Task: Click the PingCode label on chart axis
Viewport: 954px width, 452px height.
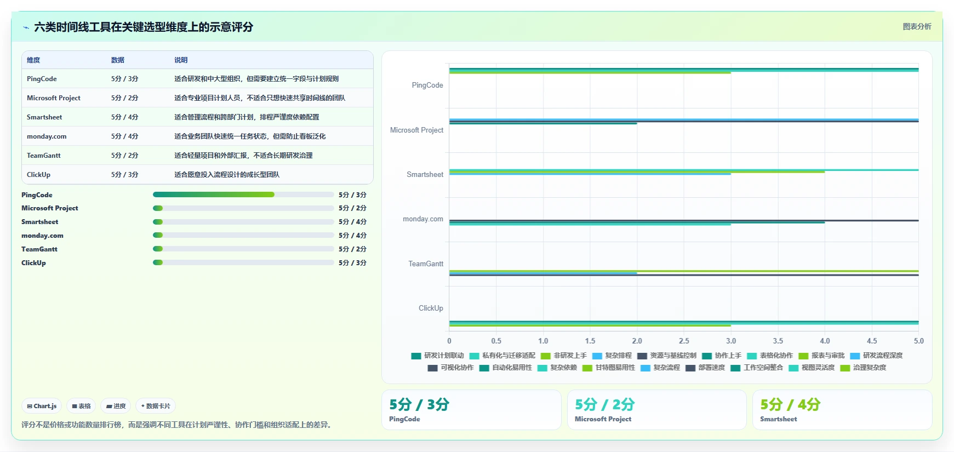Action: 427,85
